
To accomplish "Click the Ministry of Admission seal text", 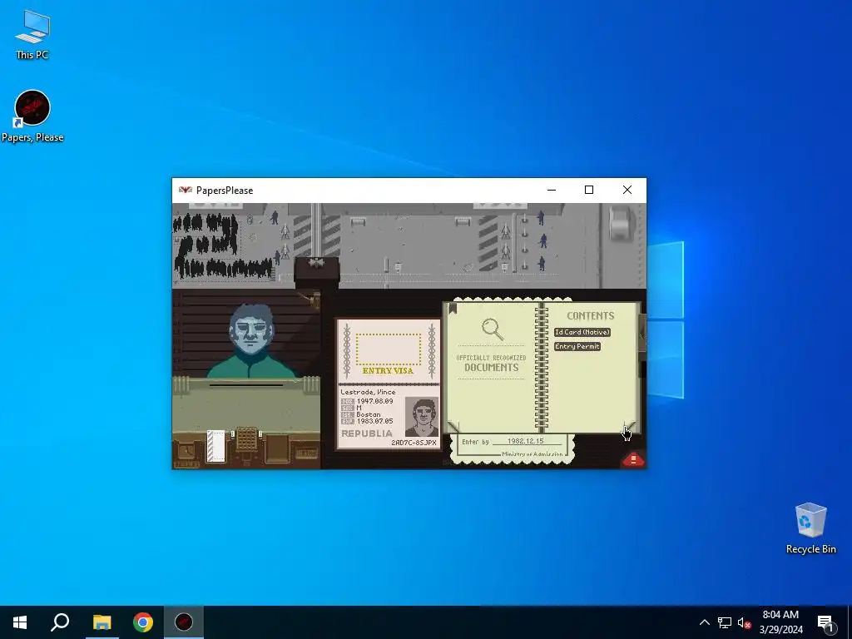I will click(x=532, y=454).
